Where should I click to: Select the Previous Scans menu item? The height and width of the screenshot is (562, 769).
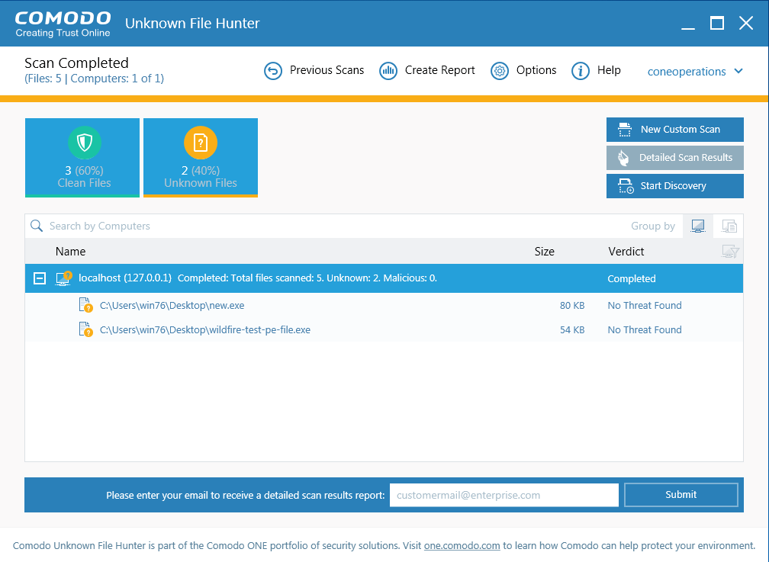coord(327,70)
